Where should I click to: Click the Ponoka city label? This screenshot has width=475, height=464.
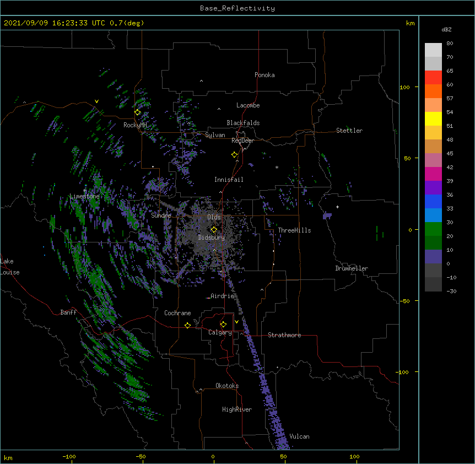265,75
